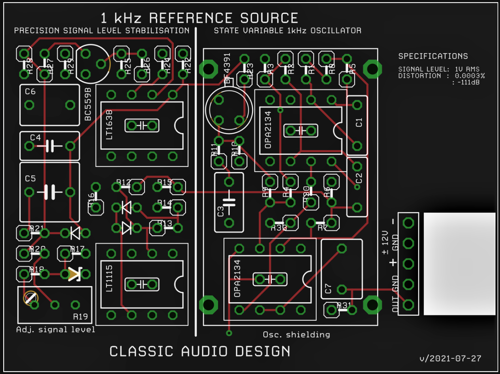Select the bottom green mounting hole near R31
The width and height of the screenshot is (500, 374).
372,306
